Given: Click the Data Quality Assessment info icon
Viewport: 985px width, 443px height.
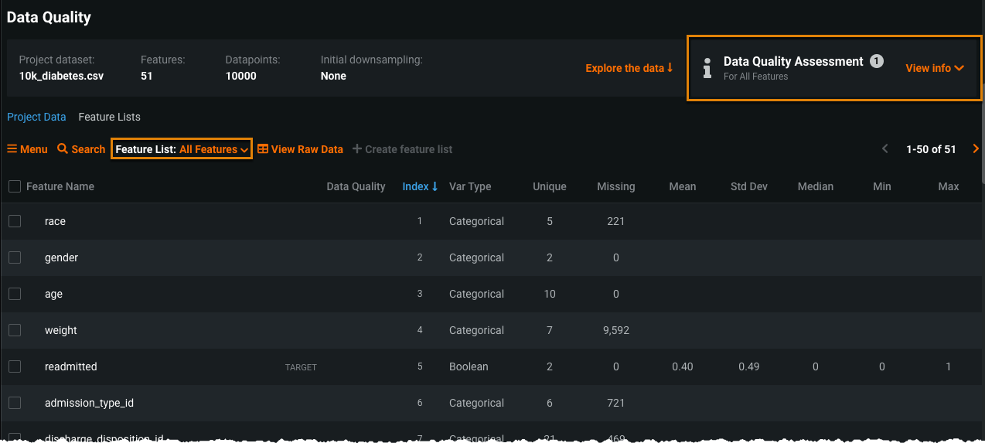Looking at the screenshot, I should [707, 68].
